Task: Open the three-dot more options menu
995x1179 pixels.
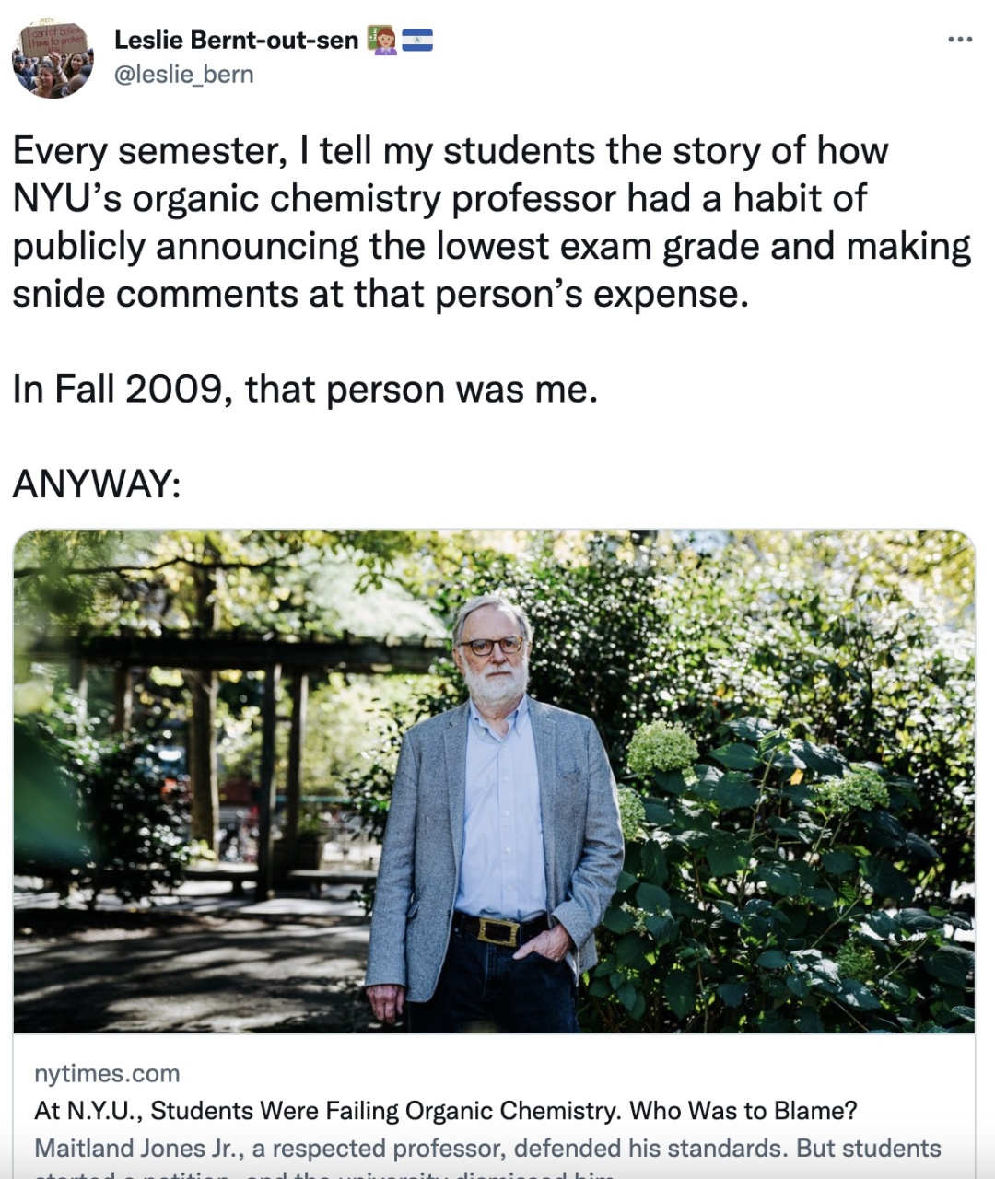Action: tap(960, 40)
